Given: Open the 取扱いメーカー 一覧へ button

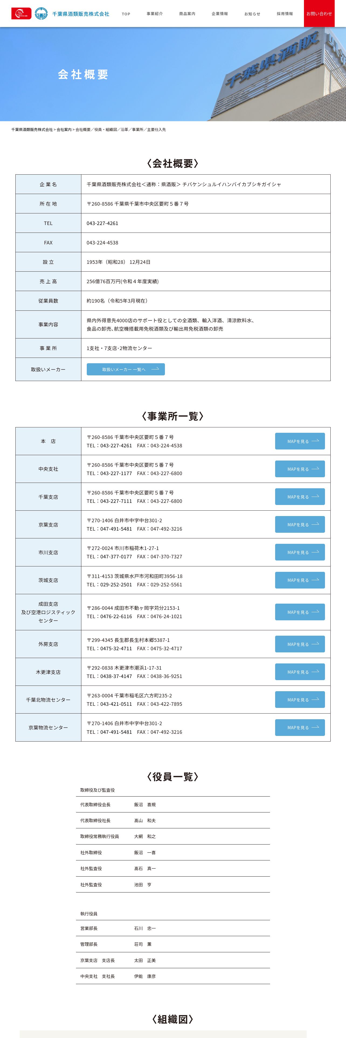Looking at the screenshot, I should pos(126,369).
